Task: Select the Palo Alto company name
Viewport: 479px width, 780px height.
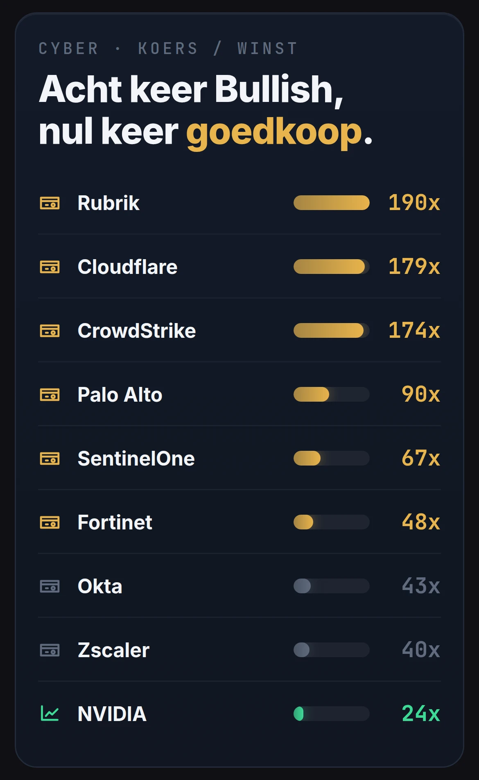Action: (120, 395)
